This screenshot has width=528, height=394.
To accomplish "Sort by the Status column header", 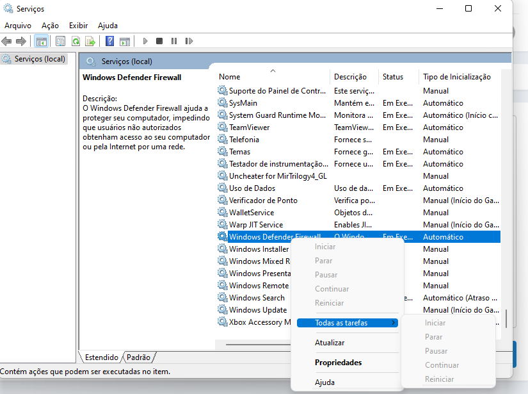I will click(x=399, y=77).
